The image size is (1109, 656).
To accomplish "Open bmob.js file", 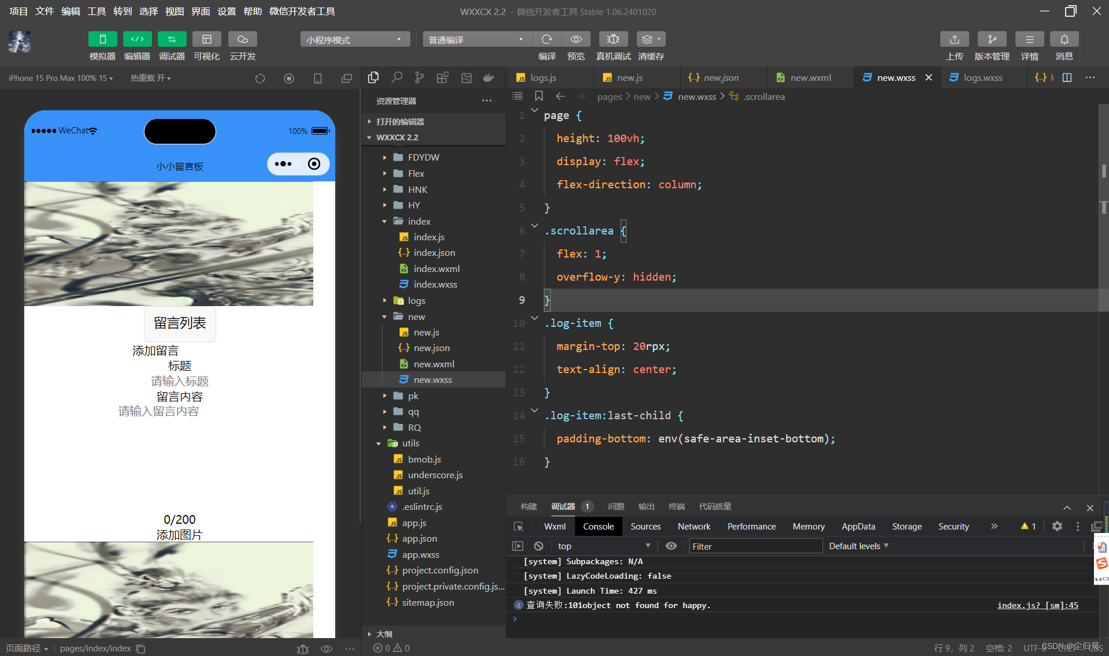I will [x=424, y=459].
